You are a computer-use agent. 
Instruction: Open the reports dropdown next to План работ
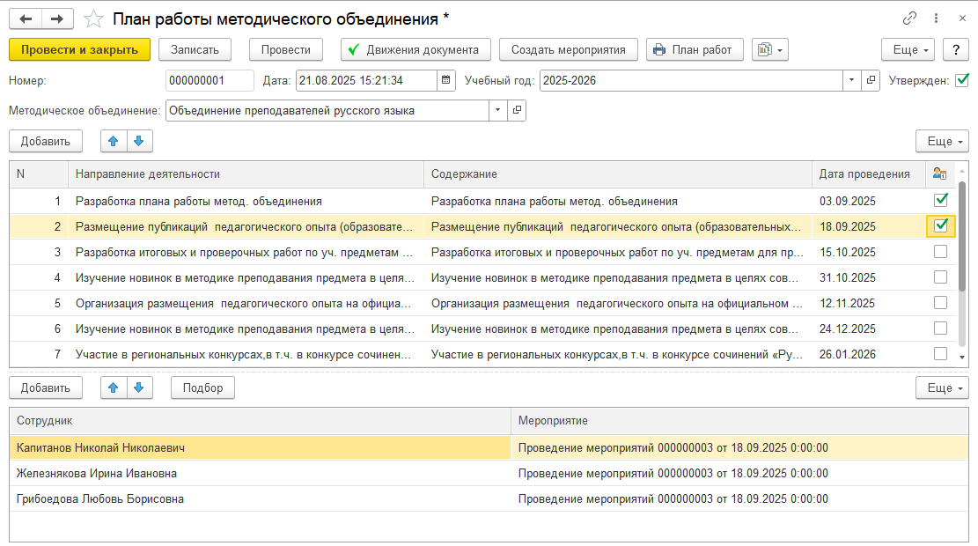769,50
